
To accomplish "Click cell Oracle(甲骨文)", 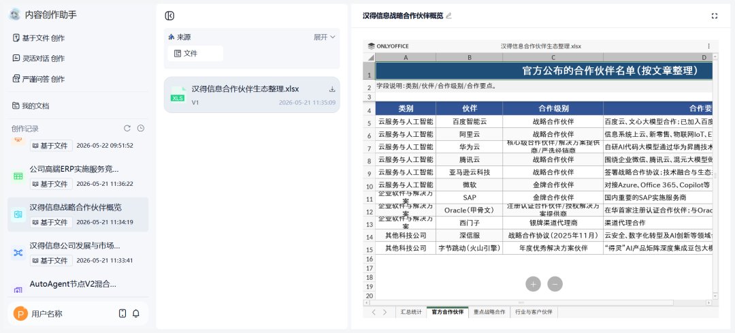I will tap(469, 210).
